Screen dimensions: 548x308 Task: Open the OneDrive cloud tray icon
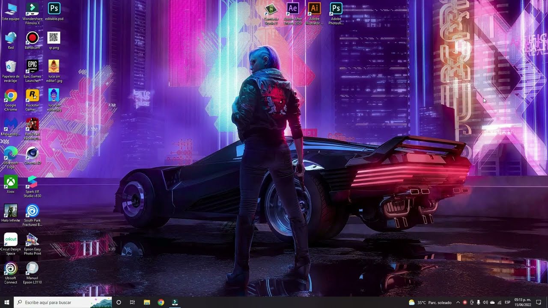[492, 302]
